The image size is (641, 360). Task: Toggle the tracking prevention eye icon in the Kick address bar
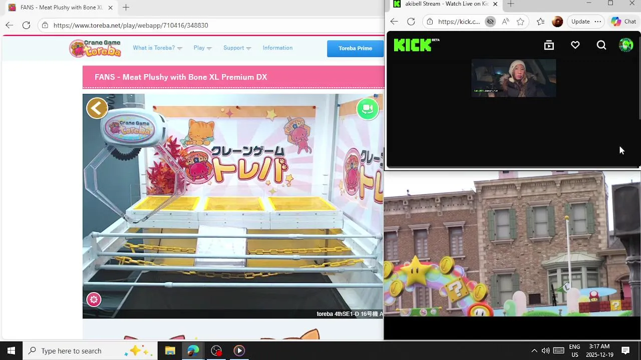[x=490, y=21]
